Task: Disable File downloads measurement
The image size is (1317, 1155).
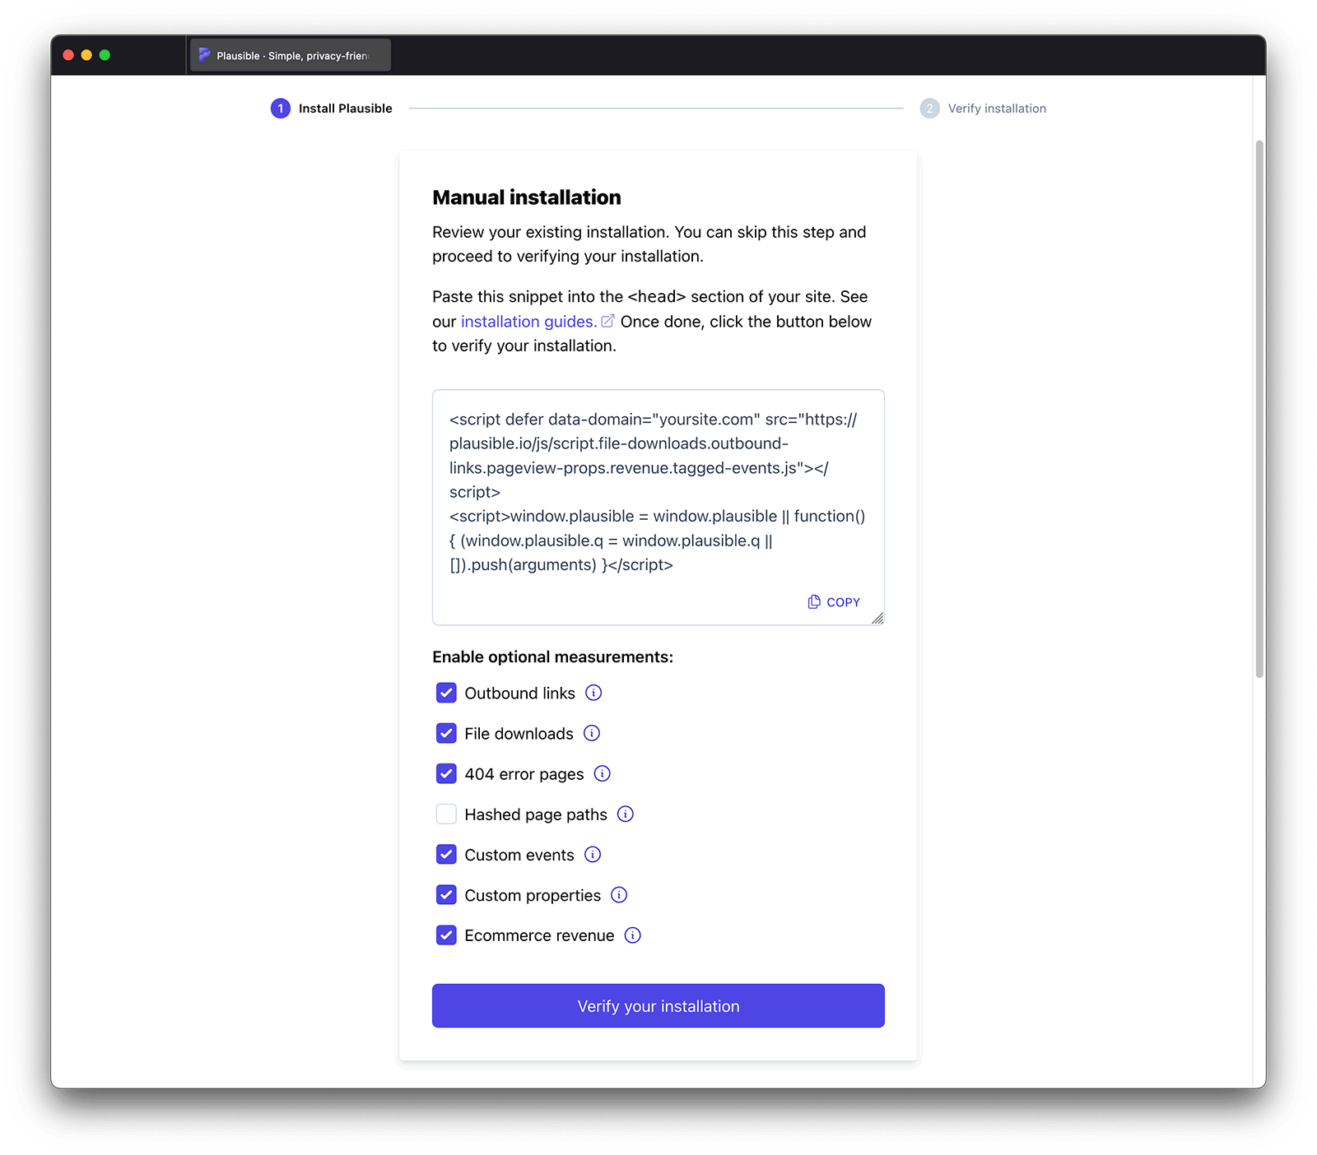Action: 446,733
